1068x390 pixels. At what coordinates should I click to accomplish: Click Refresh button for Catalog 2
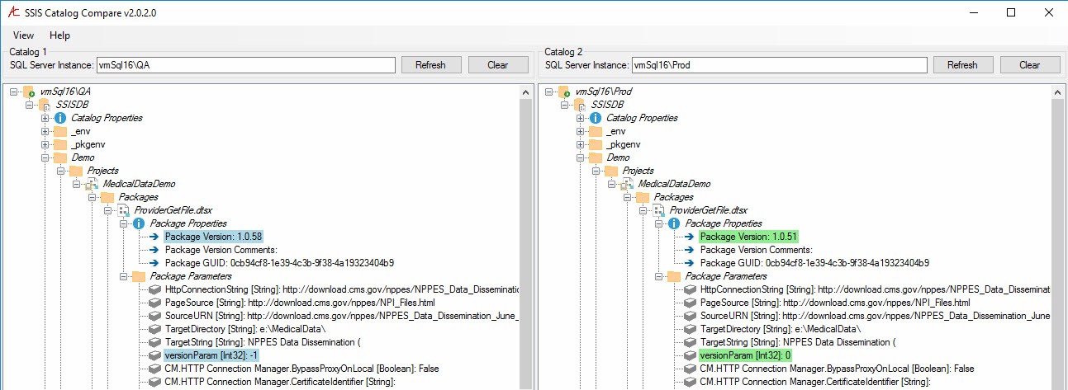pyautogui.click(x=962, y=65)
